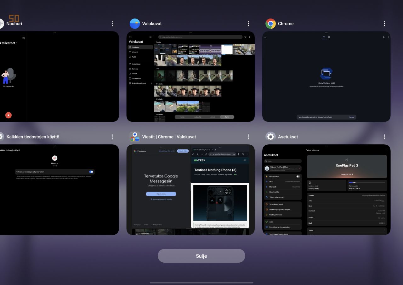This screenshot has width=403, height=285.
Task: Click the reload icon in split Chrome window
Action: coord(206,154)
